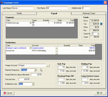Uncheck Super checkbox for Weekly base pay
108x97 pixels.
tap(33, 23)
